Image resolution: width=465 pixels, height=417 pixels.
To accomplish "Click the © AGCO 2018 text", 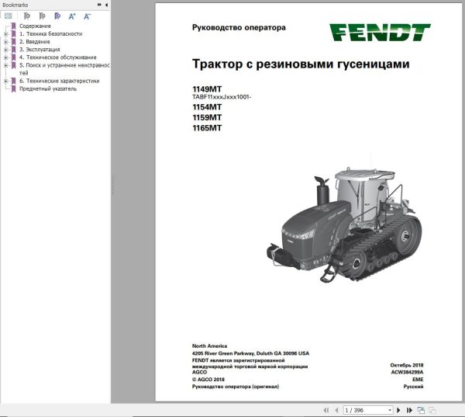I will tap(208, 380).
